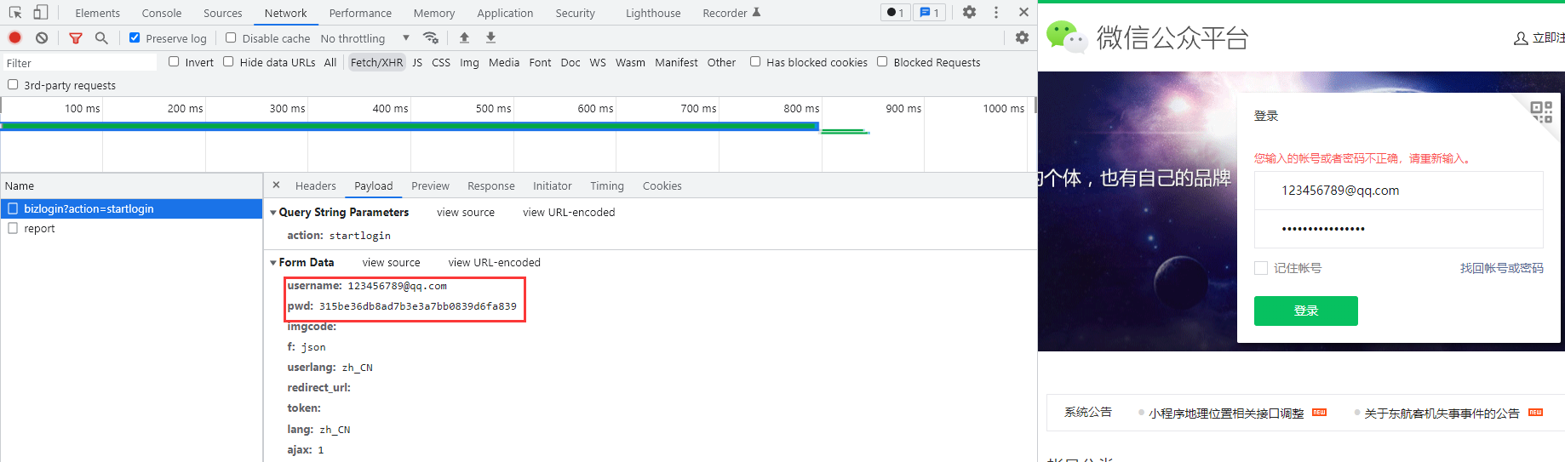
Task: Uncheck the Preserve log checkbox
Action: click(135, 37)
